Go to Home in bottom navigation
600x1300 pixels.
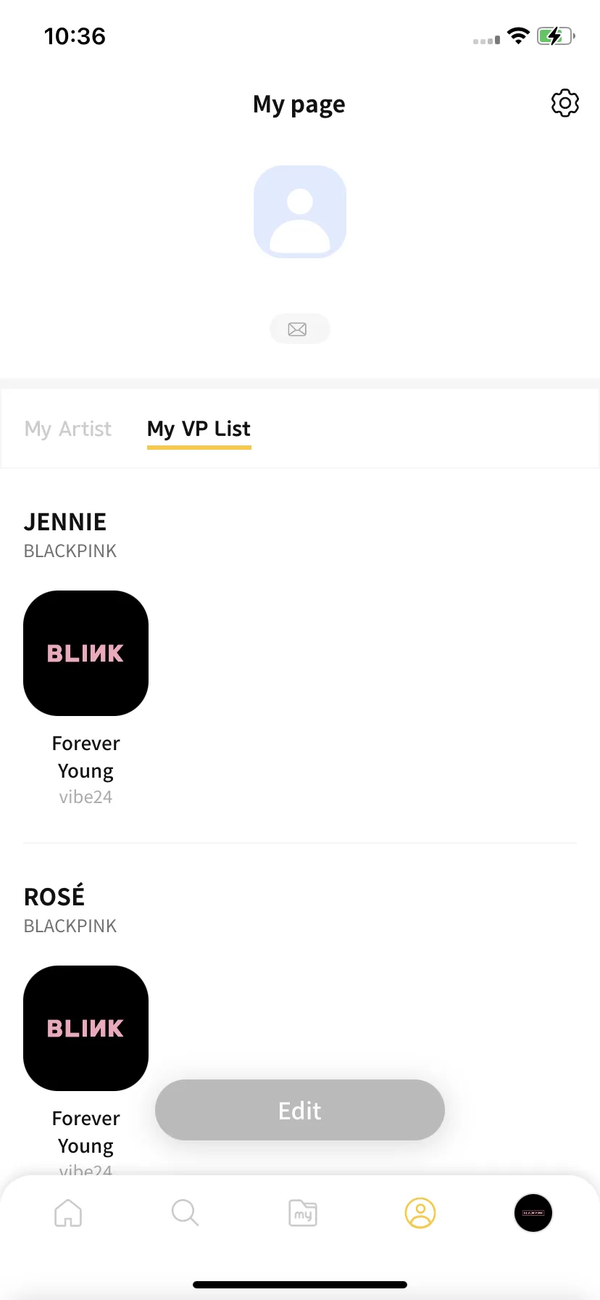coord(68,1213)
